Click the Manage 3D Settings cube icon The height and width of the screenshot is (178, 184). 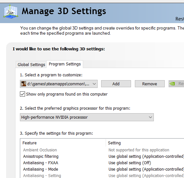(11, 12)
